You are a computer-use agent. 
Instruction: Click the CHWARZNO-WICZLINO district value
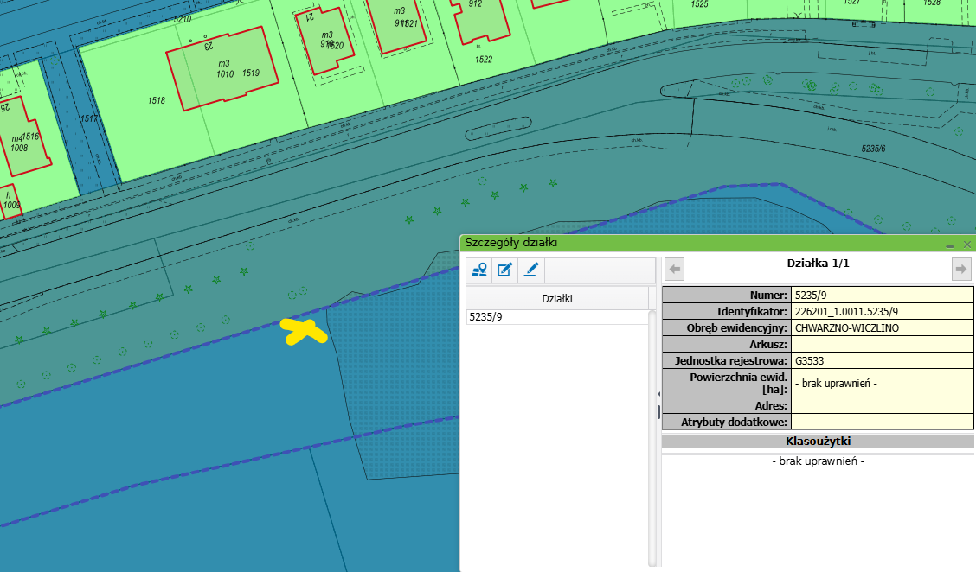882,327
